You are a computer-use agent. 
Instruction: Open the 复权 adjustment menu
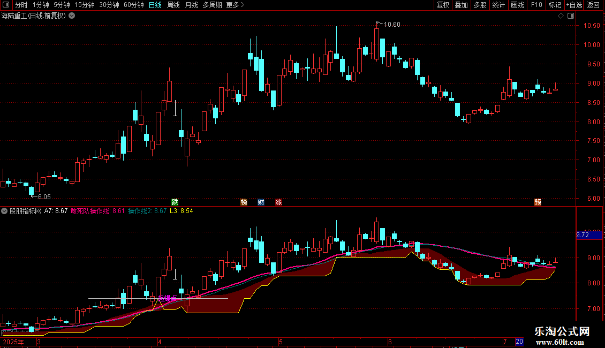(443, 5)
